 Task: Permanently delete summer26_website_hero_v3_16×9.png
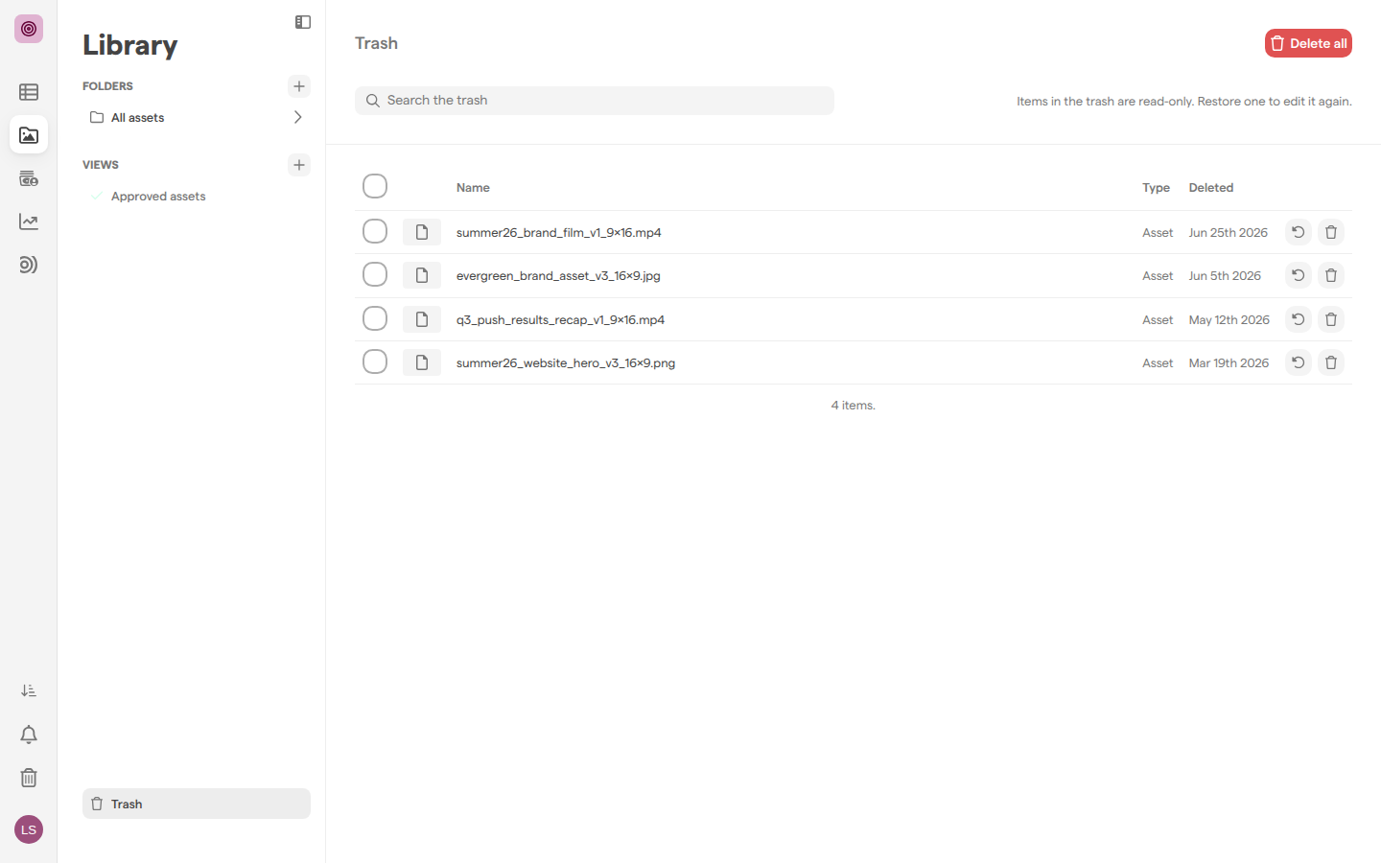pyautogui.click(x=1331, y=362)
